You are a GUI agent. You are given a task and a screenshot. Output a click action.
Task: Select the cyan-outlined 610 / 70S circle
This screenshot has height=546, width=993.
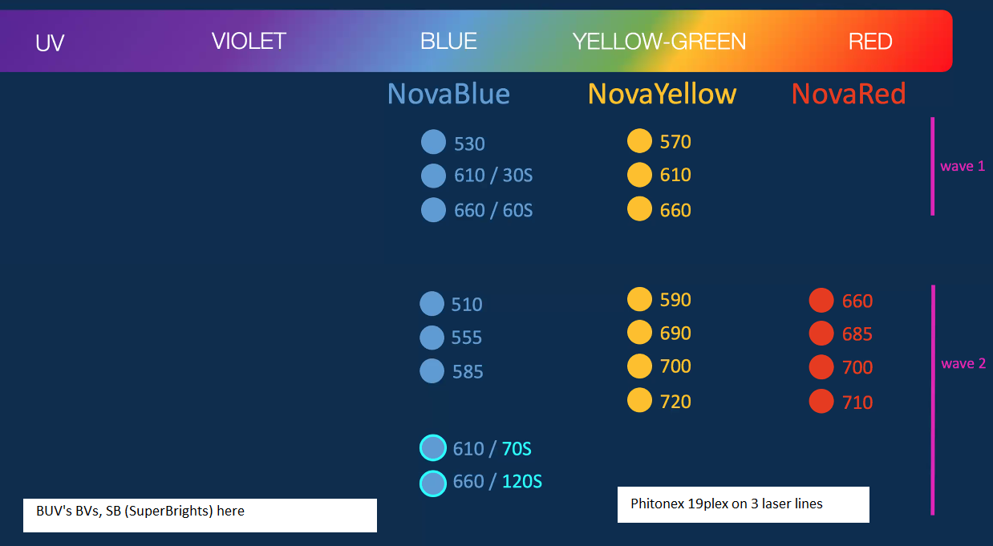(x=433, y=447)
